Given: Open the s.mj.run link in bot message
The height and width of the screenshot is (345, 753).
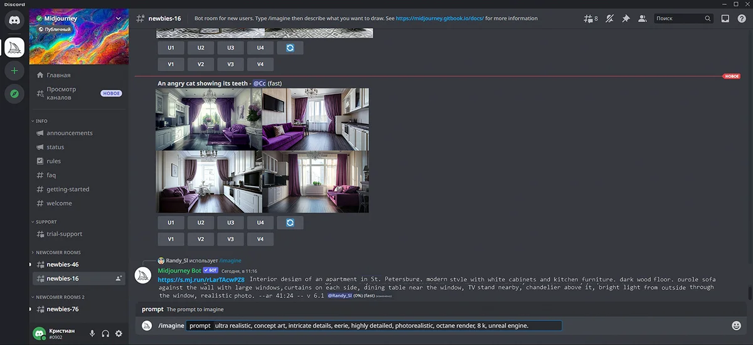Looking at the screenshot, I should 201,280.
